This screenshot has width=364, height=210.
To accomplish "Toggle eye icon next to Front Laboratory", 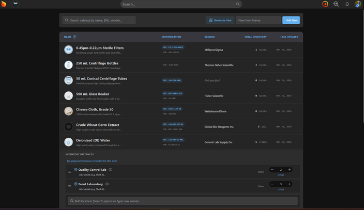I will pyautogui.click(x=107, y=184).
